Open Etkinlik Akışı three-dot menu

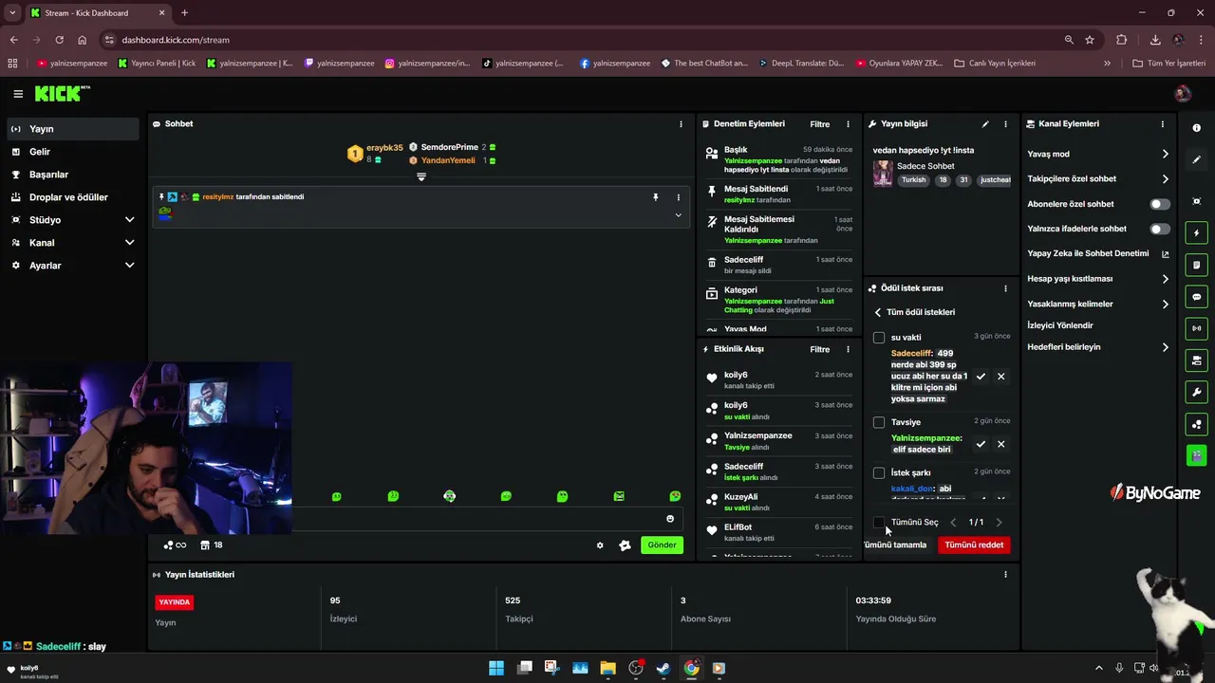(848, 350)
